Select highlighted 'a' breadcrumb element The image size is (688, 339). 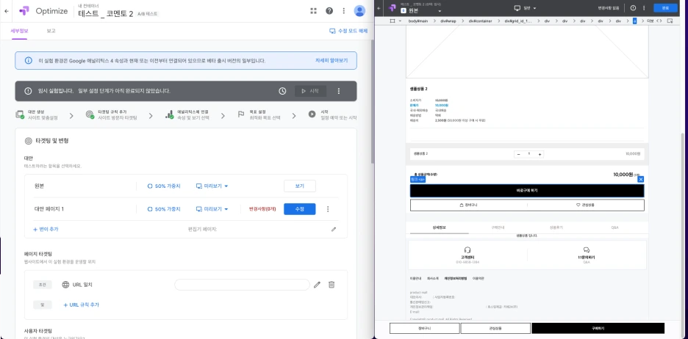[x=634, y=21]
